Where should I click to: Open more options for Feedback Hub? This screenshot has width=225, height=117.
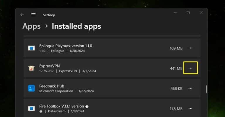190,88
